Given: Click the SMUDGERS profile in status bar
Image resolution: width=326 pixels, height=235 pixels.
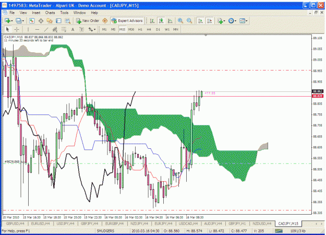Looking at the screenshot, I should click(105, 231).
